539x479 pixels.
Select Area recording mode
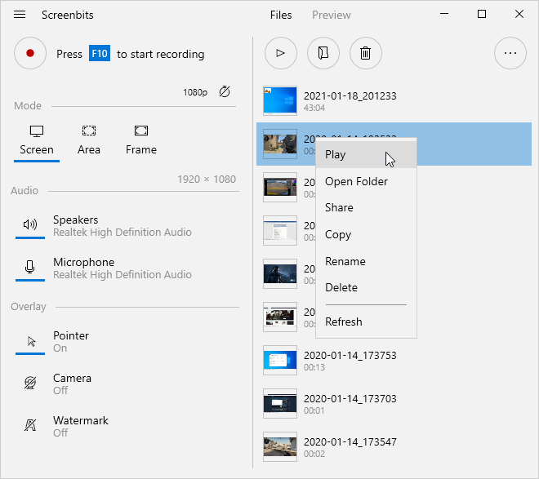click(x=89, y=141)
